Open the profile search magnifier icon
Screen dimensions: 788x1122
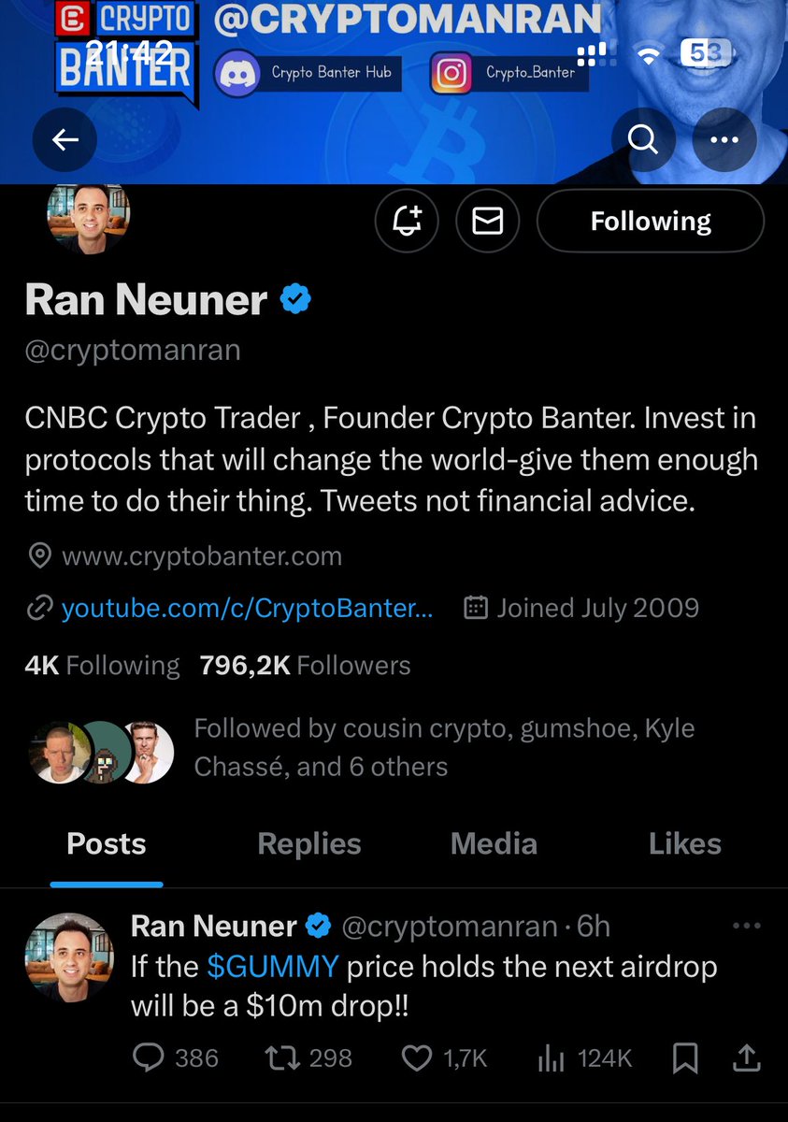pos(643,140)
